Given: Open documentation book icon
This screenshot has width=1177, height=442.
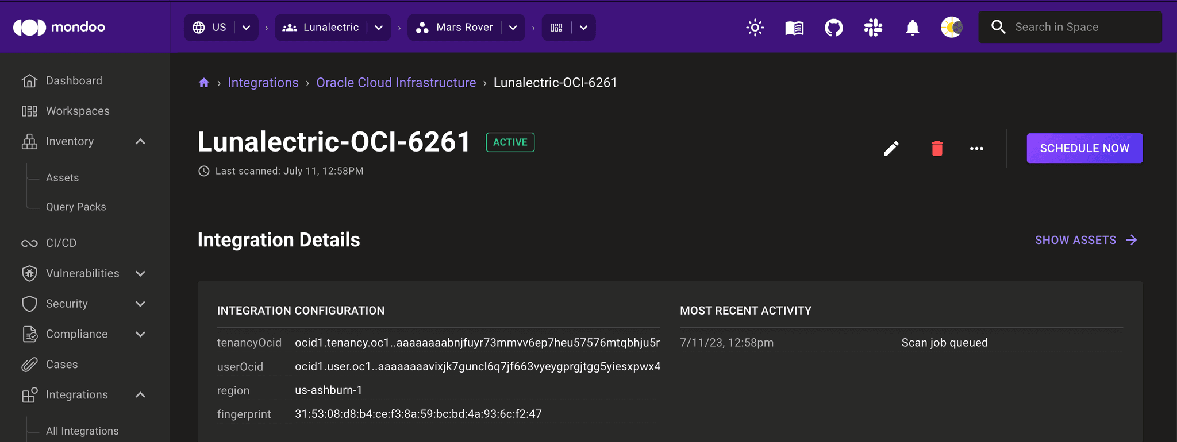Looking at the screenshot, I should [x=794, y=28].
